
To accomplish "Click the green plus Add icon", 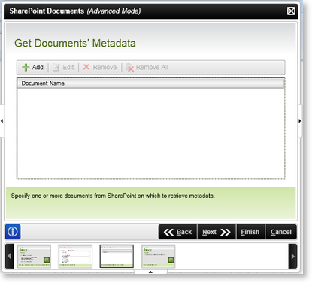I will click(26, 68).
